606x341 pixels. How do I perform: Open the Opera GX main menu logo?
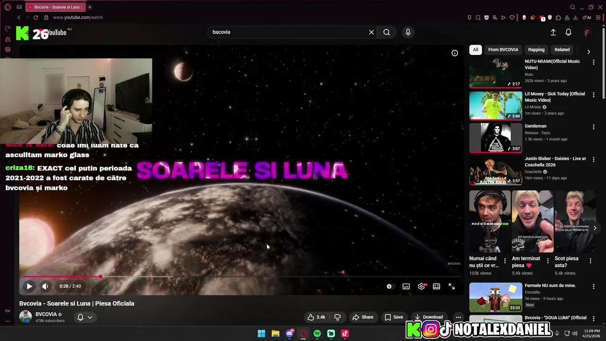pos(8,7)
